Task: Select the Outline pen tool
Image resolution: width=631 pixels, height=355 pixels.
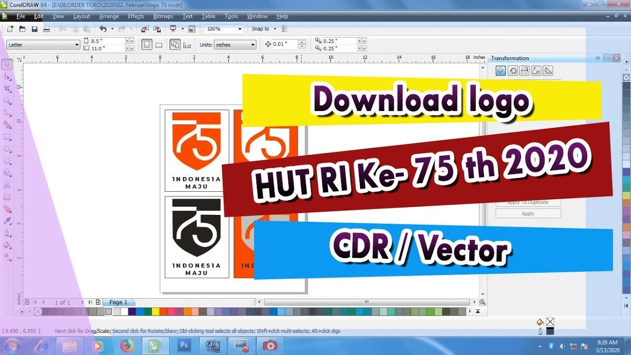Action: click(x=7, y=233)
